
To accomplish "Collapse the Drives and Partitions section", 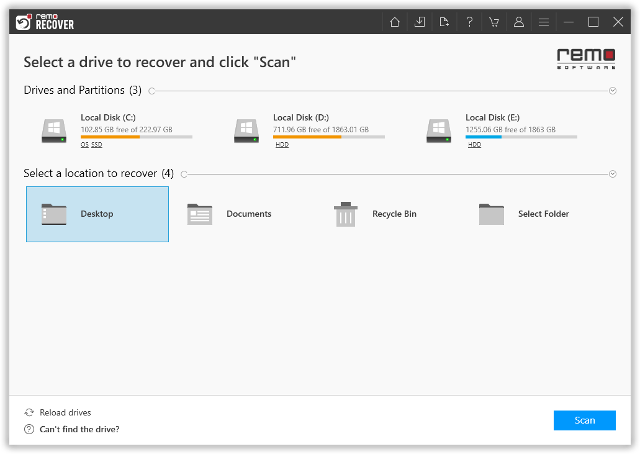I will click(x=613, y=90).
